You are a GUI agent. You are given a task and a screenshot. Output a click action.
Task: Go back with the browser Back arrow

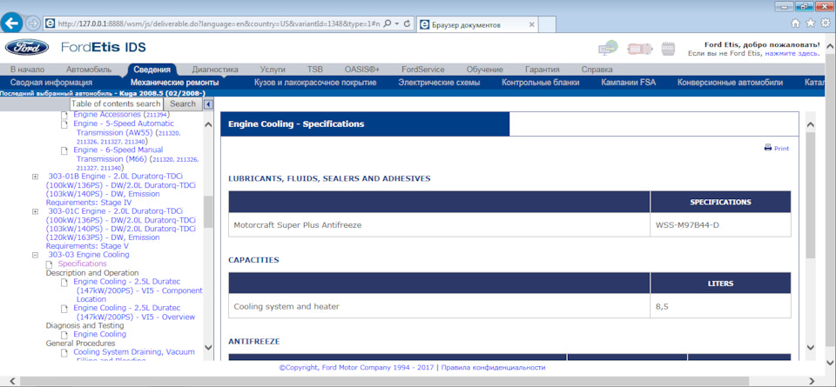point(12,24)
